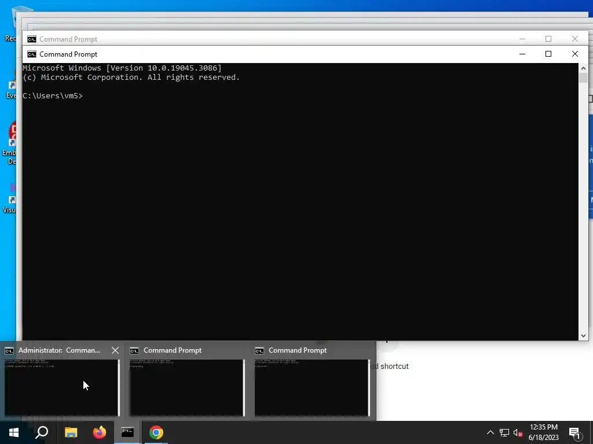
Task: Close the front Command Prompt window
Action: click(575, 54)
